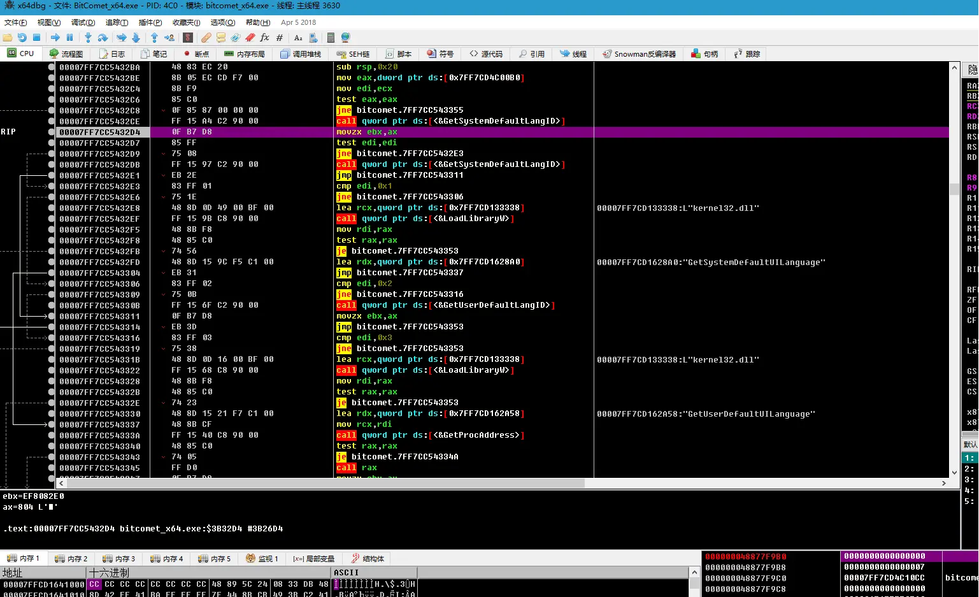Open the 日志 log tab
Viewport: 979px width, 597px height.
click(x=112, y=54)
